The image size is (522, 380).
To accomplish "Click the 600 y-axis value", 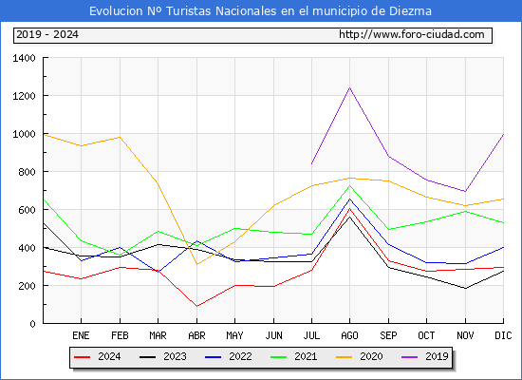I will point(27,210).
